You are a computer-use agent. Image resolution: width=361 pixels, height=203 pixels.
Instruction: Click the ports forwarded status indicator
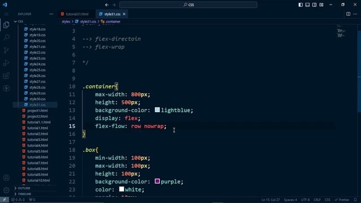[x=32, y=200]
